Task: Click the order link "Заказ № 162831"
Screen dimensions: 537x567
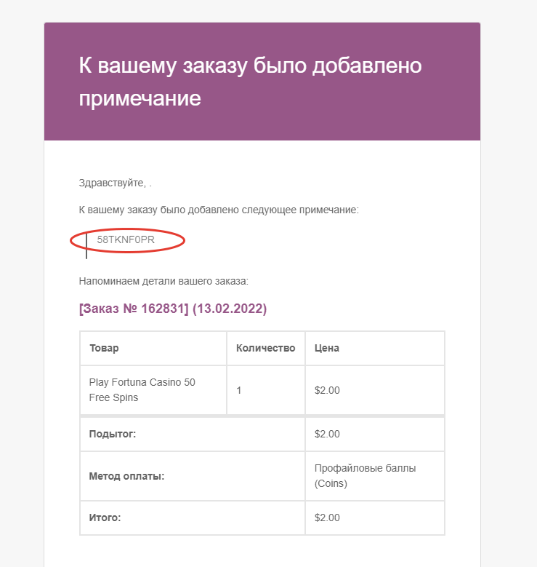Action: coord(134,309)
